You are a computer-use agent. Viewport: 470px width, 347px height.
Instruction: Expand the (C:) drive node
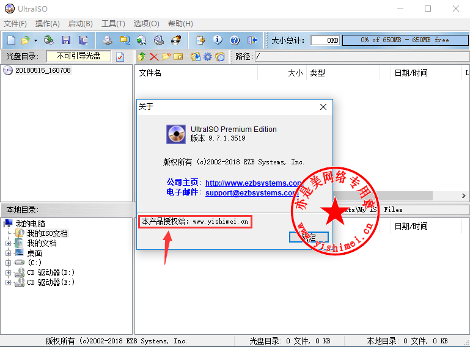[9, 263]
